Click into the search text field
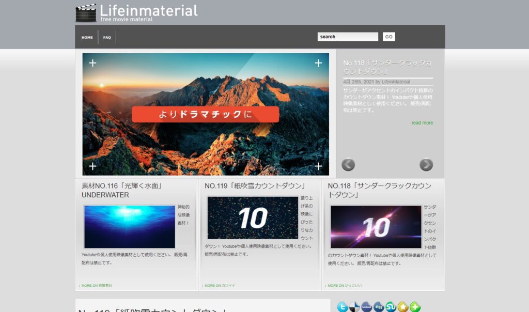The image size is (529, 312). (x=348, y=37)
